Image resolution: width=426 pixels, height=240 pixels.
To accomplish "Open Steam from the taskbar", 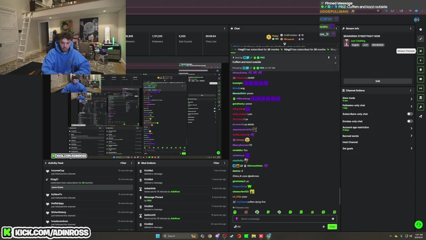I will [x=232, y=236].
